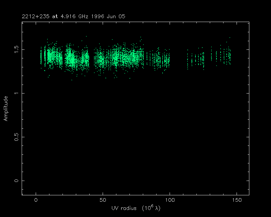The height and width of the screenshot is (217, 271).
Task: Click the data points near UV radius 90
Action: (156, 59)
